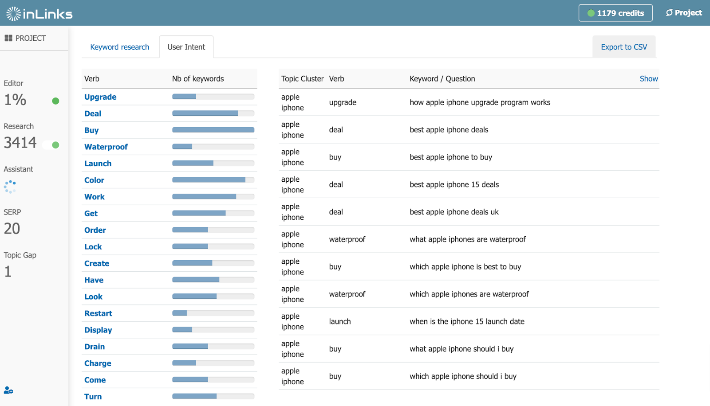
Task: Click the Research 3414 value
Action: (x=20, y=143)
